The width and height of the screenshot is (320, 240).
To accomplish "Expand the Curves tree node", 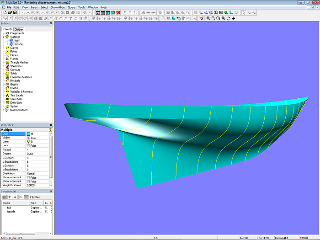I will pyautogui.click(x=4, y=48).
